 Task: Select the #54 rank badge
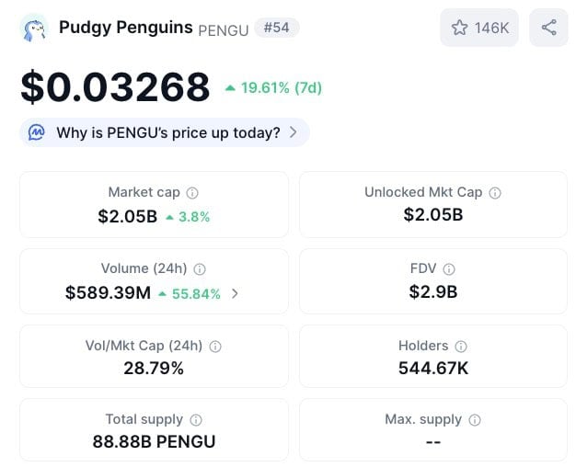(277, 28)
